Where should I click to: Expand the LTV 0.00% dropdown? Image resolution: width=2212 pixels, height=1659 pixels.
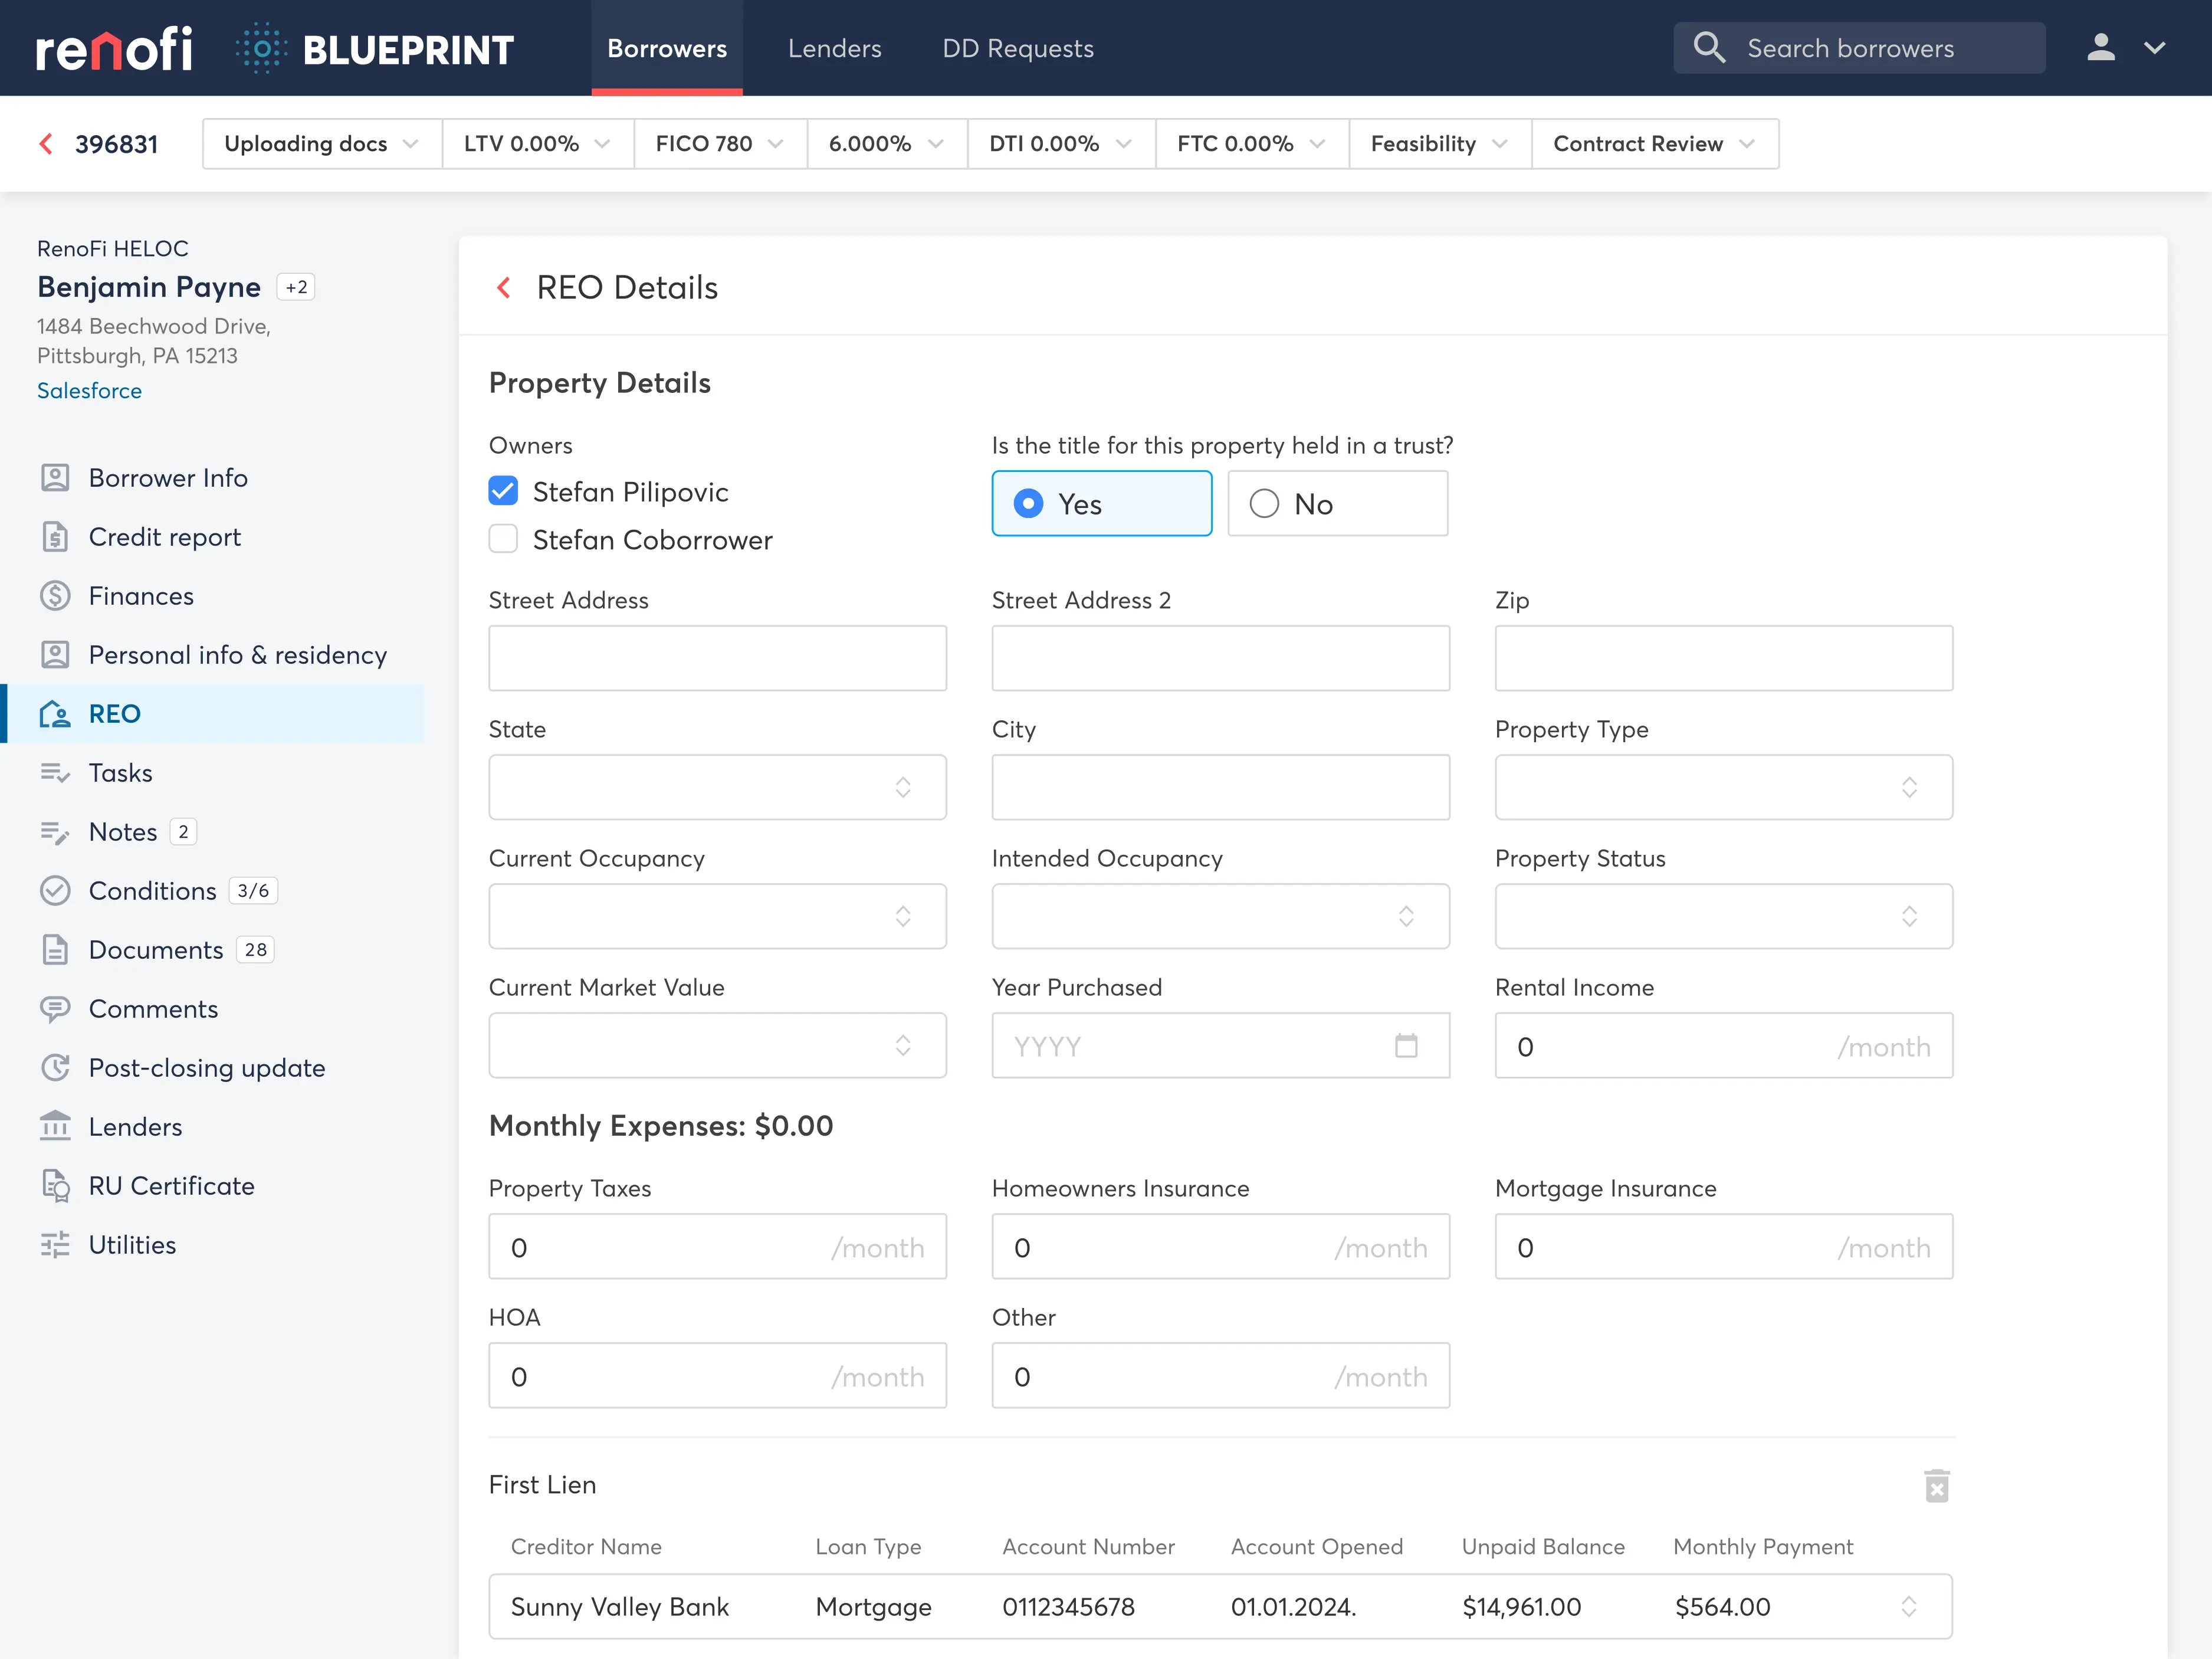(537, 144)
